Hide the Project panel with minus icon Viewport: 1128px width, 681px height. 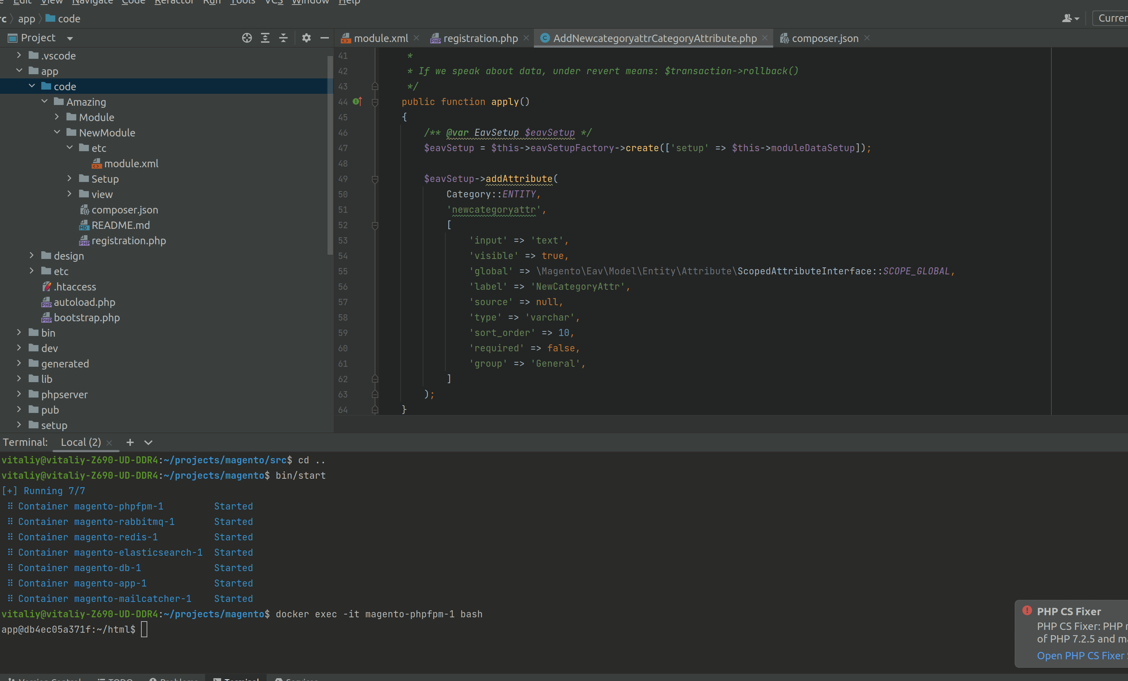(325, 38)
